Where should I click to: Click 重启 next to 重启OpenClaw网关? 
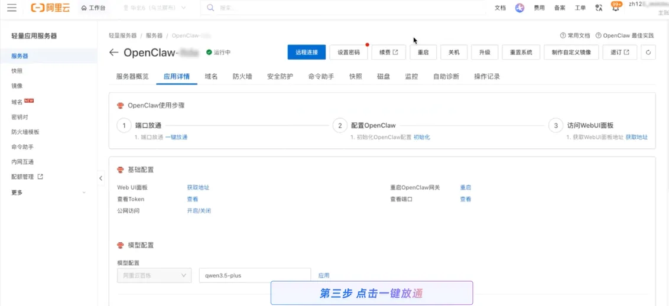[x=466, y=187]
